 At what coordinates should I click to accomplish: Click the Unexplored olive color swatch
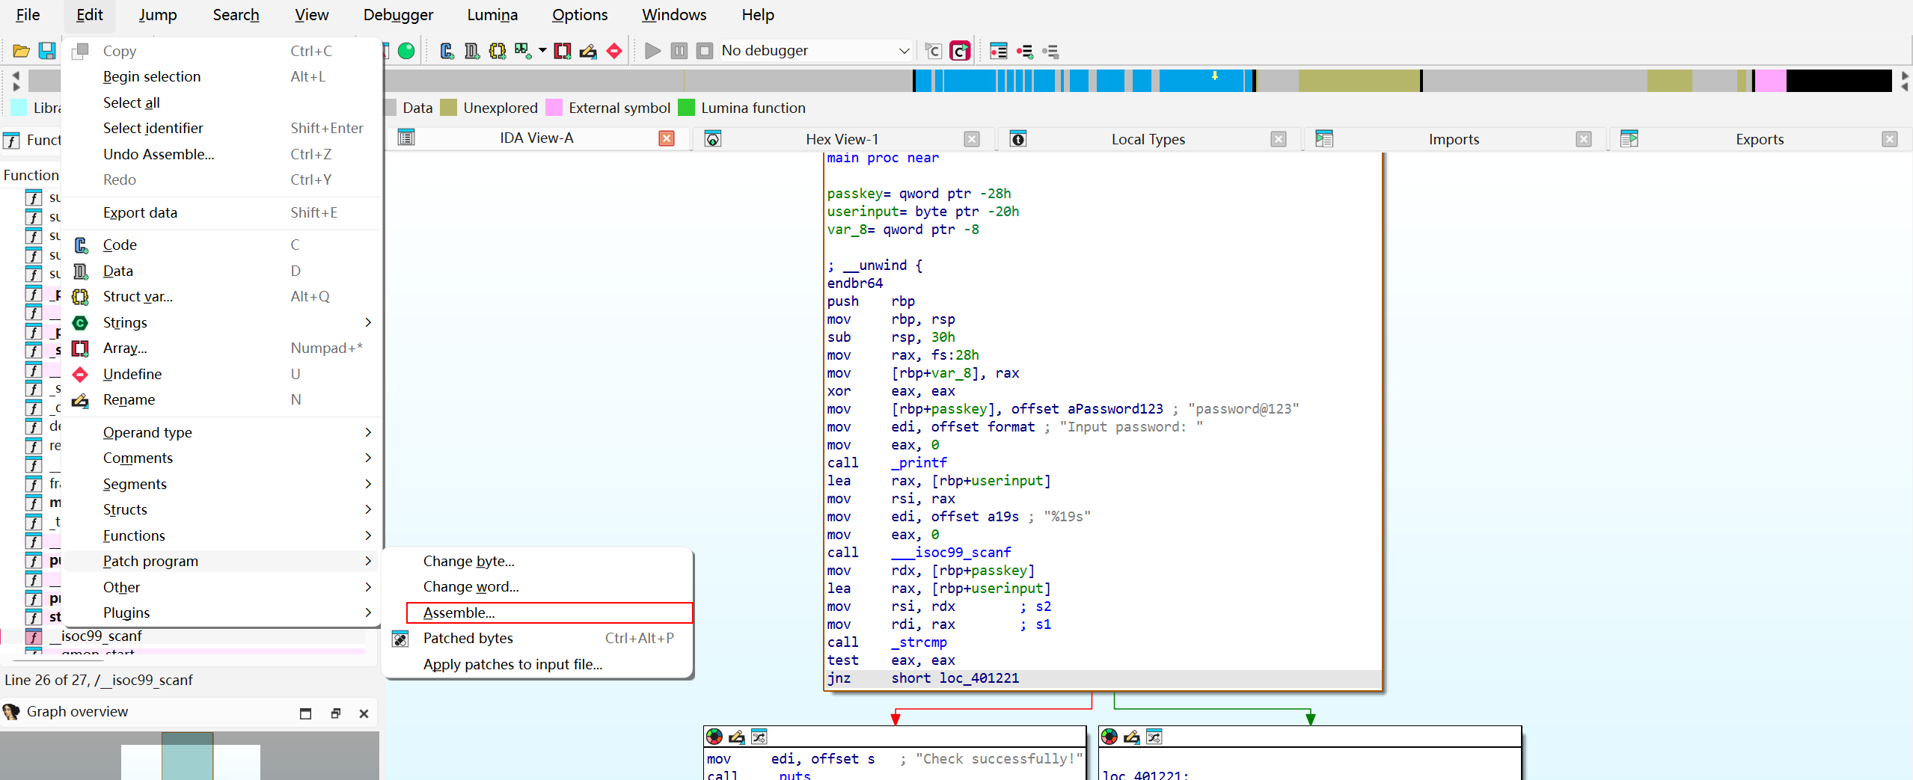[x=449, y=108]
